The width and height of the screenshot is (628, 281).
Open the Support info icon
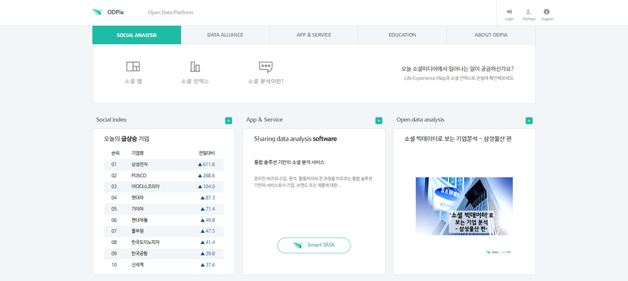[x=547, y=12]
